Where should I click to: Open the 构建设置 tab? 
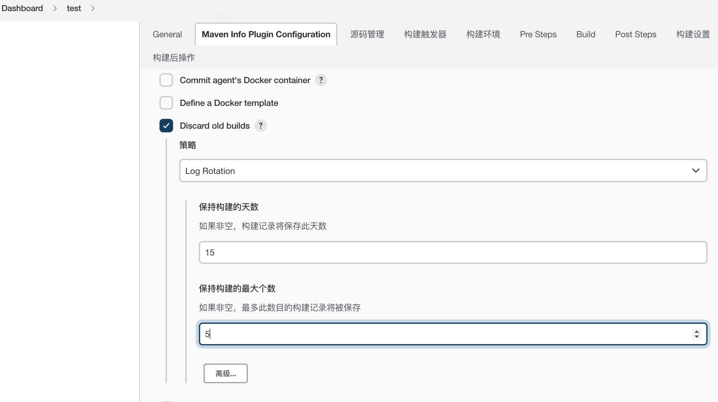pos(693,34)
